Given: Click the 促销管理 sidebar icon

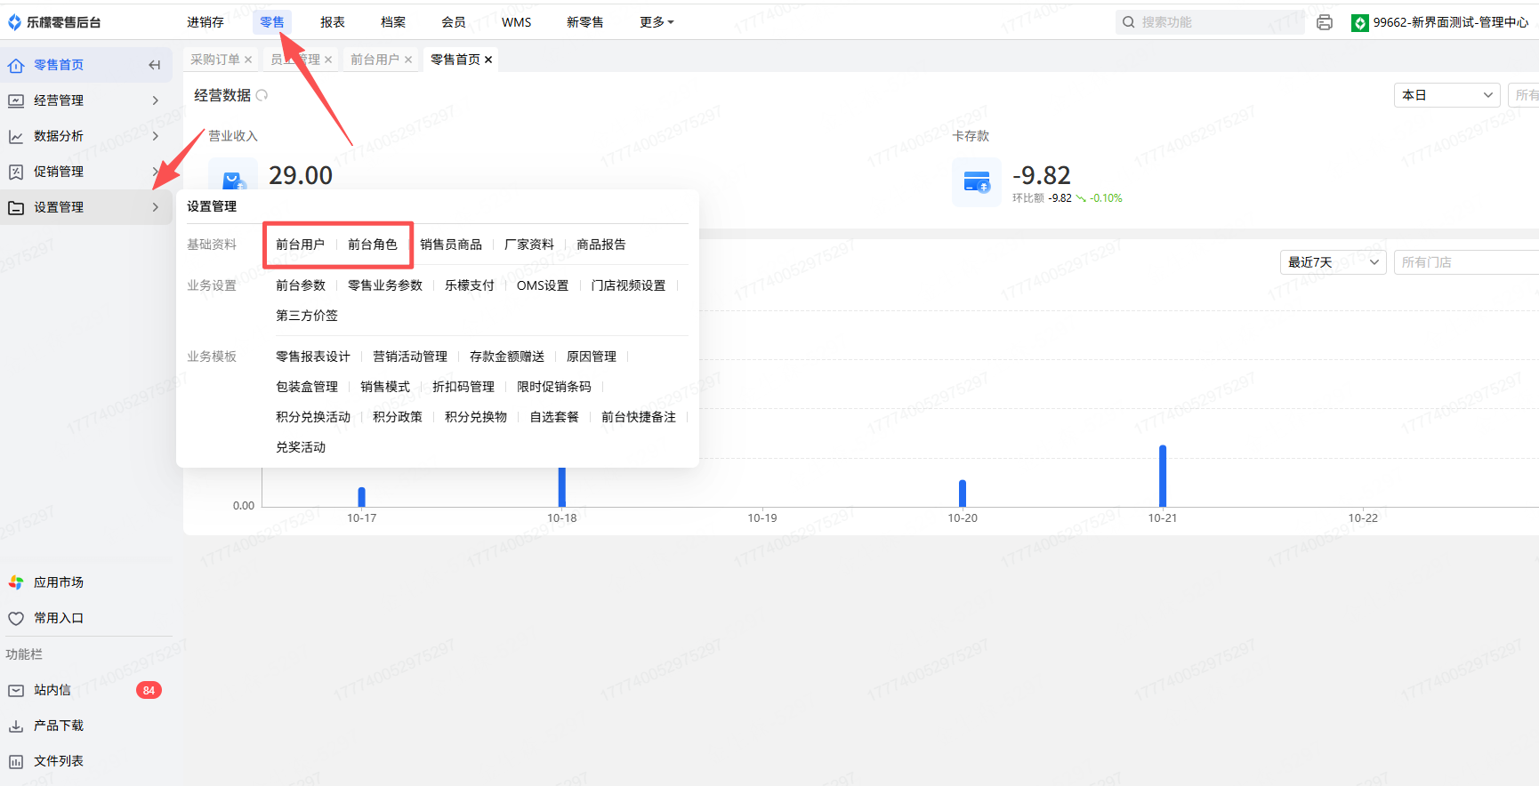Looking at the screenshot, I should tap(16, 172).
